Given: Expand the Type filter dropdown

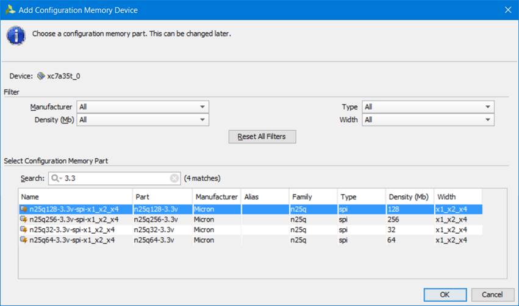Looking at the screenshot, I should (x=428, y=107).
